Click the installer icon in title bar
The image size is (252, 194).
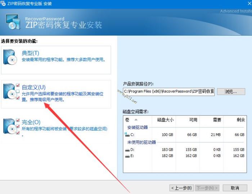point(3,3)
